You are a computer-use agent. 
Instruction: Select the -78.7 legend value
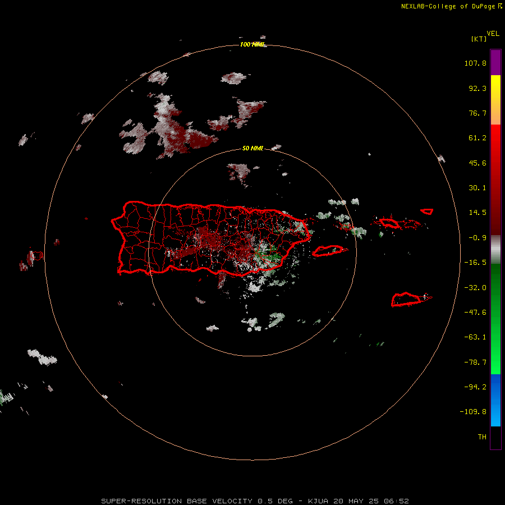(475, 362)
